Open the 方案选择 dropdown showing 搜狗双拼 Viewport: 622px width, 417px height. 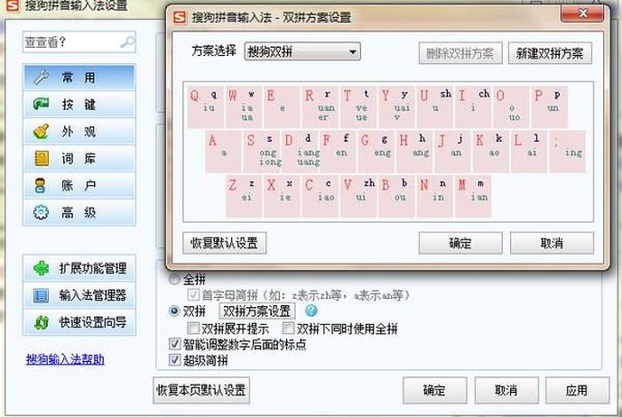click(302, 51)
